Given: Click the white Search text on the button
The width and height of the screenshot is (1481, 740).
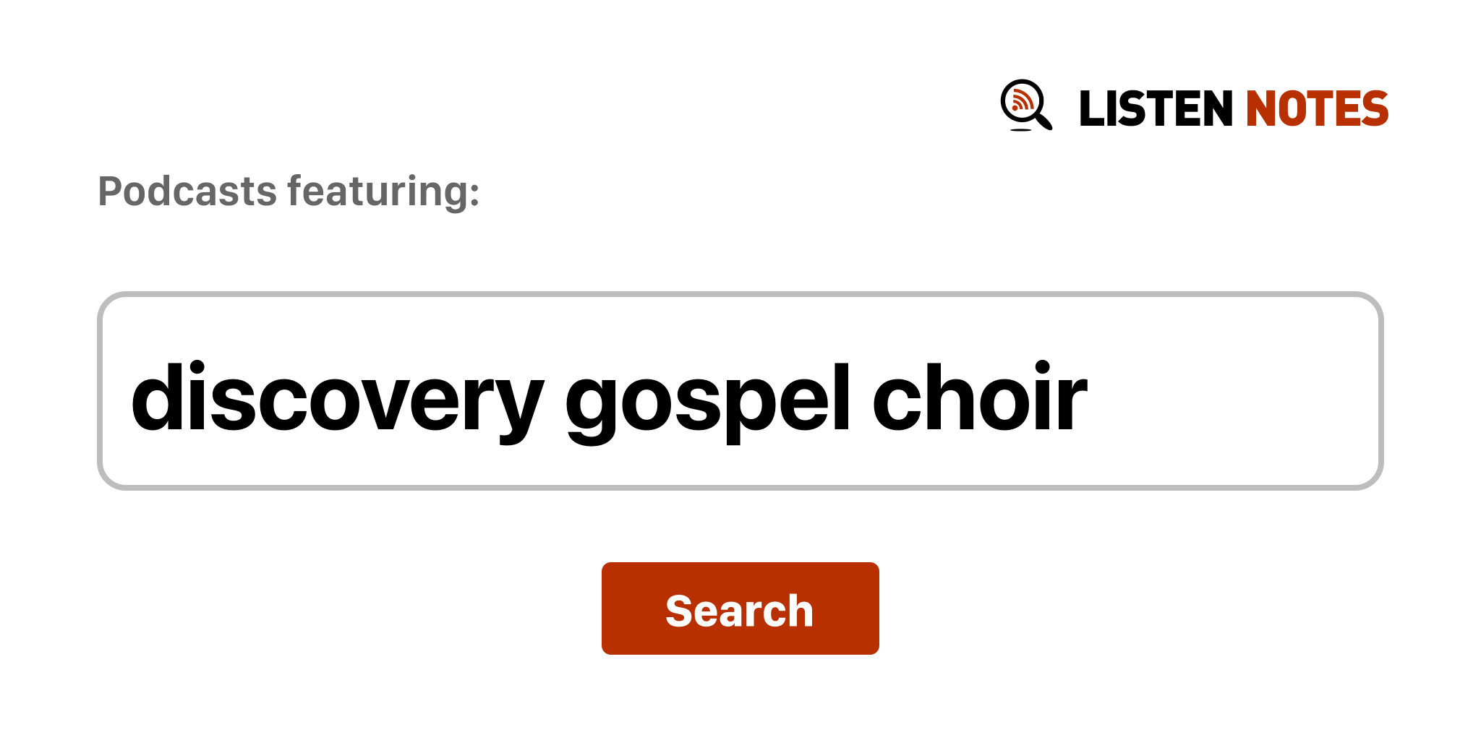Looking at the screenshot, I should (739, 611).
